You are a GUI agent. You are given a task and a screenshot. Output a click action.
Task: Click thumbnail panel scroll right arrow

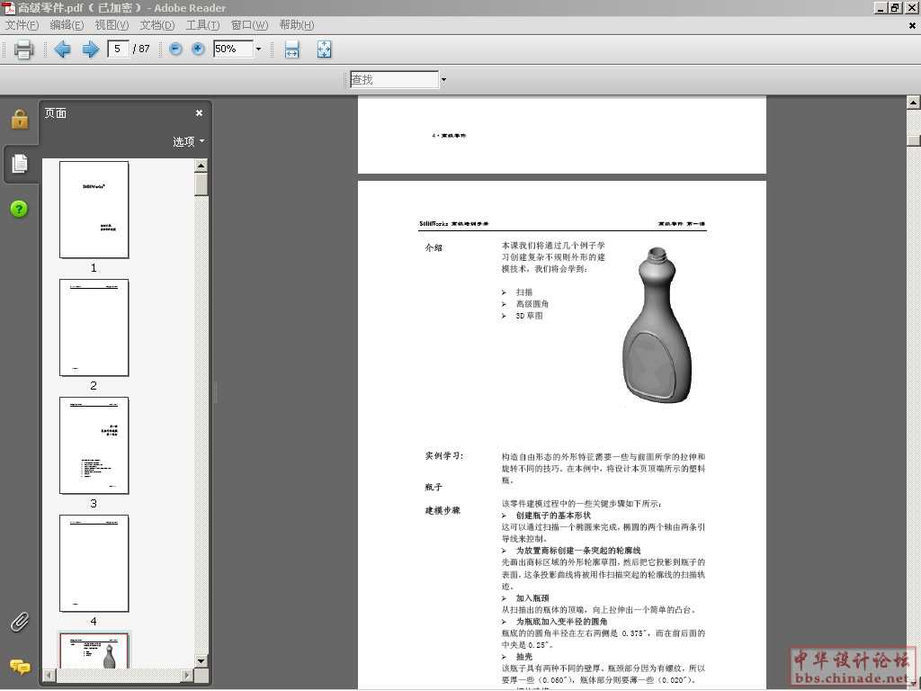coord(187,675)
